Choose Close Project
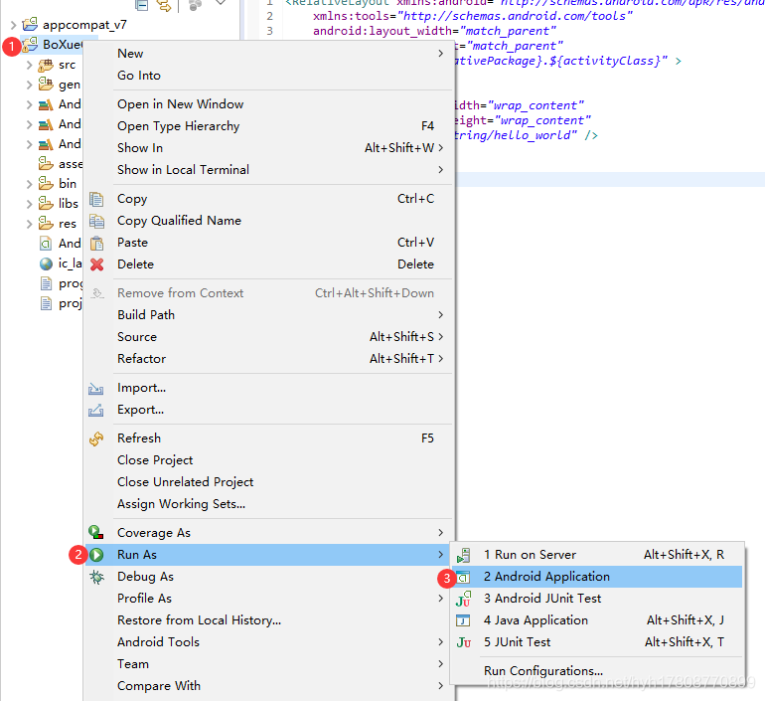The height and width of the screenshot is (701, 765). (x=269, y=460)
